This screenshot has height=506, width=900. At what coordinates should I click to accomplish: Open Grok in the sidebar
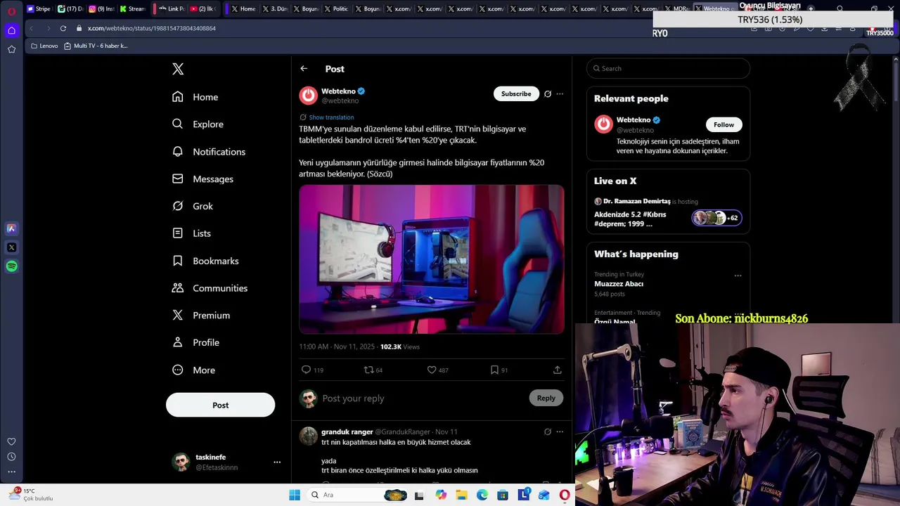point(193,206)
